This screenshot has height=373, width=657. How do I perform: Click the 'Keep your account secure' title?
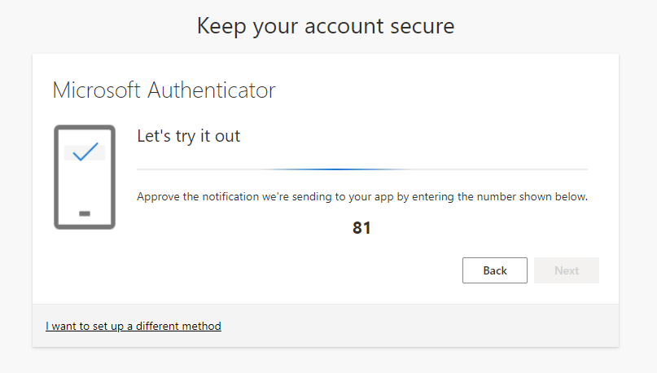[326, 26]
